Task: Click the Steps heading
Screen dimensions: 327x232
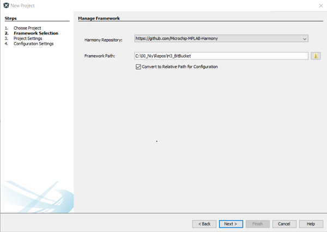Action: click(x=11, y=19)
